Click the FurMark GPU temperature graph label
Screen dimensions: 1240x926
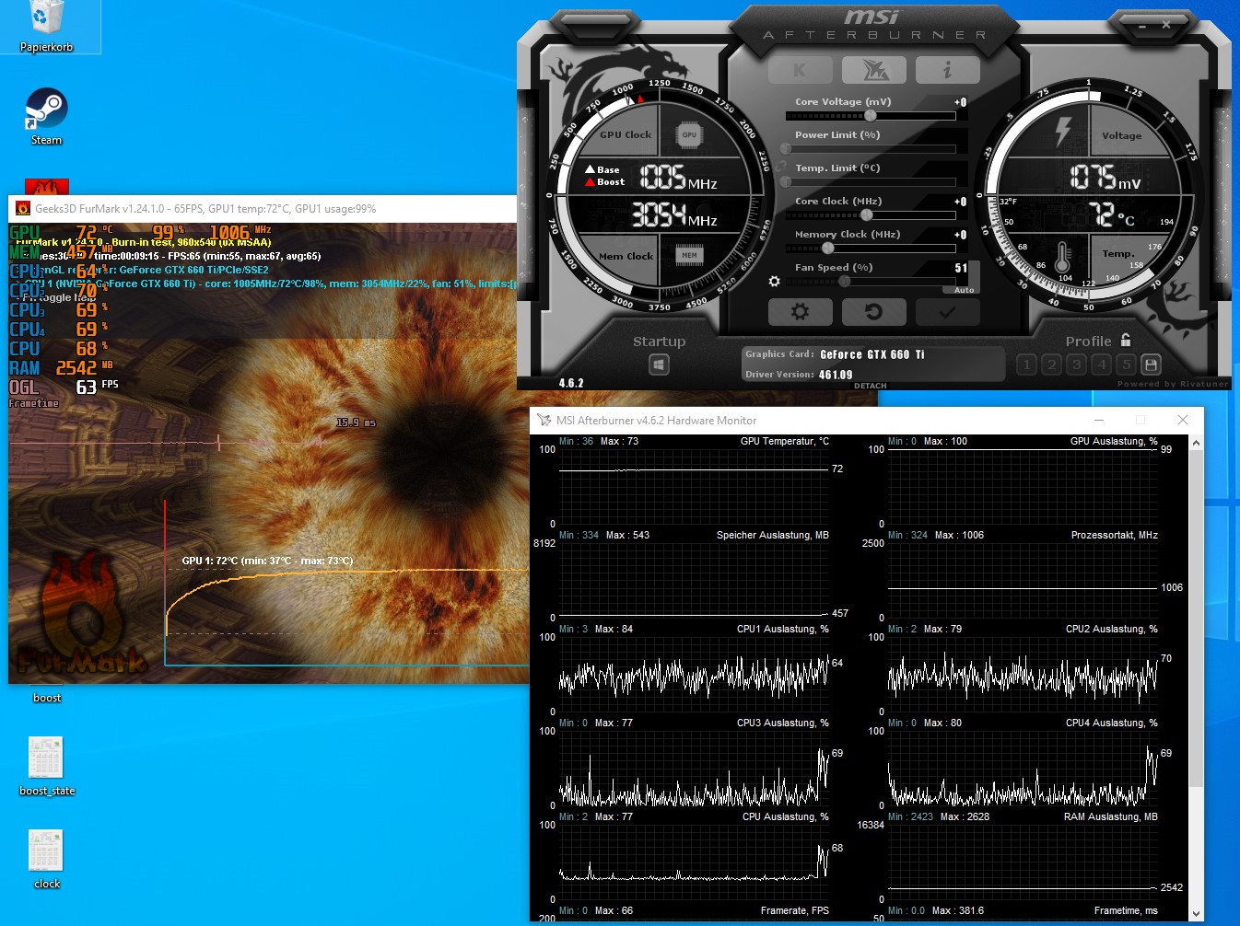[267, 561]
